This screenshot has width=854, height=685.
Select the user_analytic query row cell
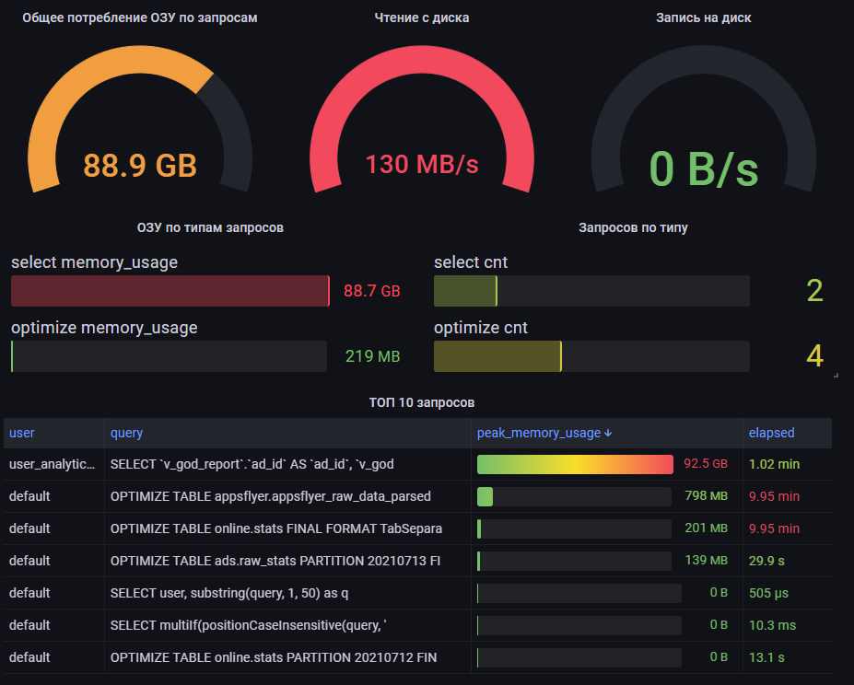52,464
